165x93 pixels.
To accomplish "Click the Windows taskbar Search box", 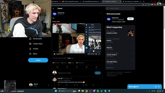I will (67, 91).
